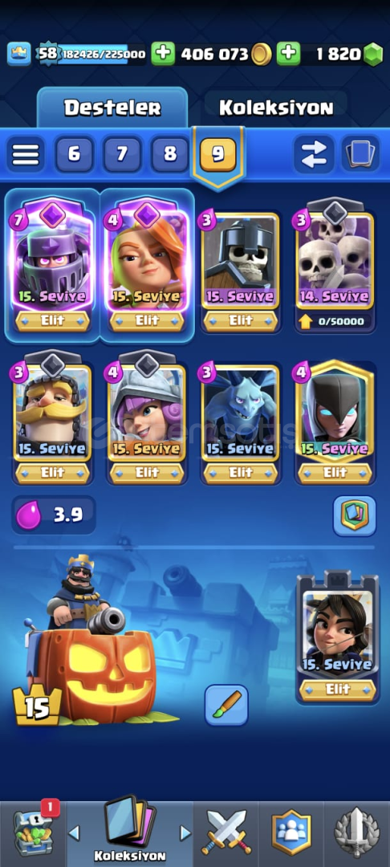Go to the crossed swords battle tab
The height and width of the screenshot is (867, 390).
pos(226,832)
